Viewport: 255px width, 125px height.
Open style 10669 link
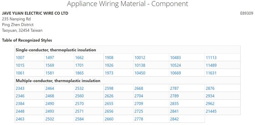pyautogui.click(x=175, y=73)
